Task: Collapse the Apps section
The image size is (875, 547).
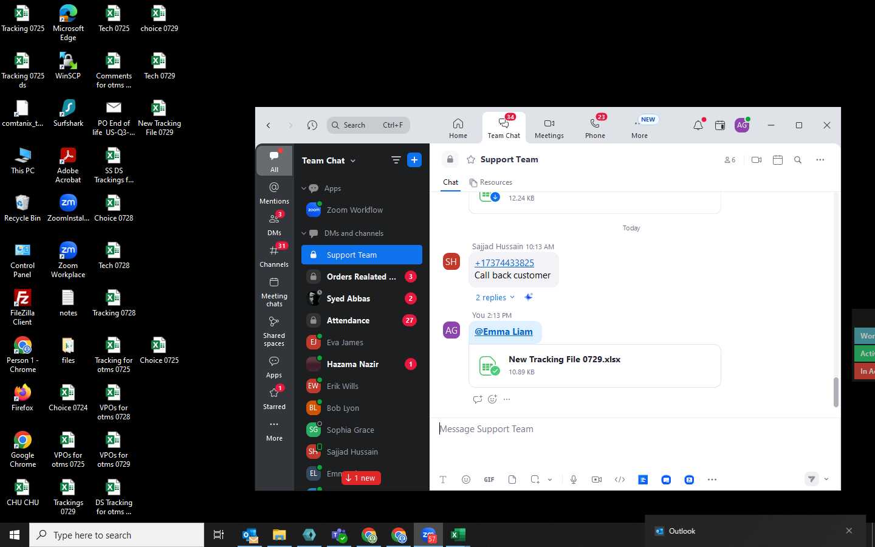Action: 304,188
